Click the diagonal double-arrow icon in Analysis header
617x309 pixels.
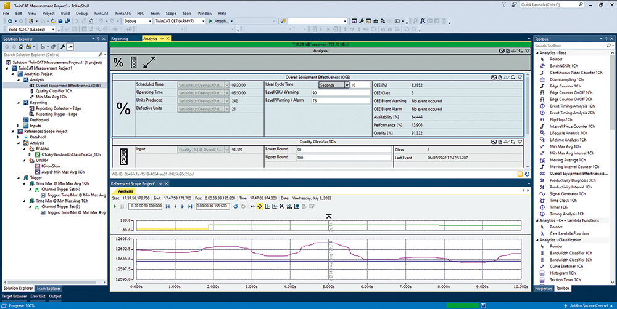[x=149, y=62]
